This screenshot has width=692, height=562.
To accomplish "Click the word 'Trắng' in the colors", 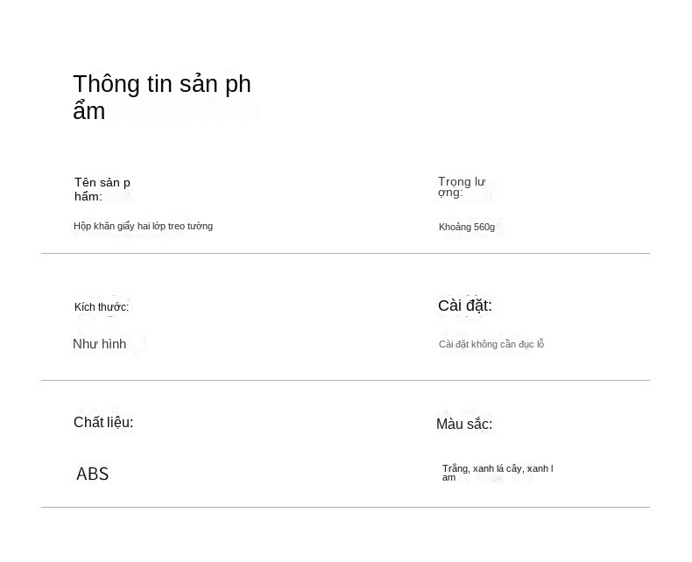I will click(x=455, y=469).
